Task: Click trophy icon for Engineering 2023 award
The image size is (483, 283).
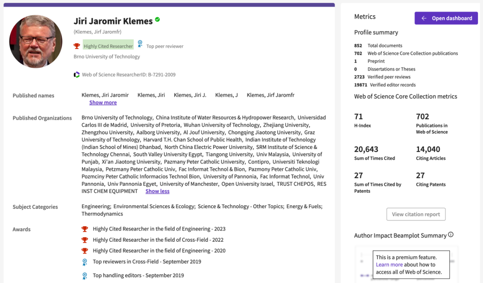Action: click(85, 229)
